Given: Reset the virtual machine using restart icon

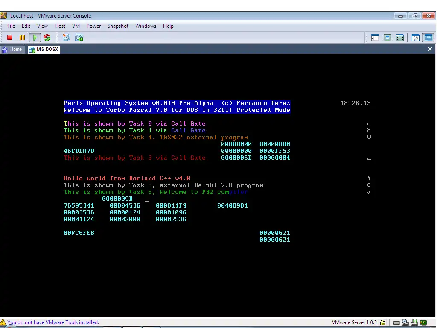Looking at the screenshot, I should coord(47,38).
